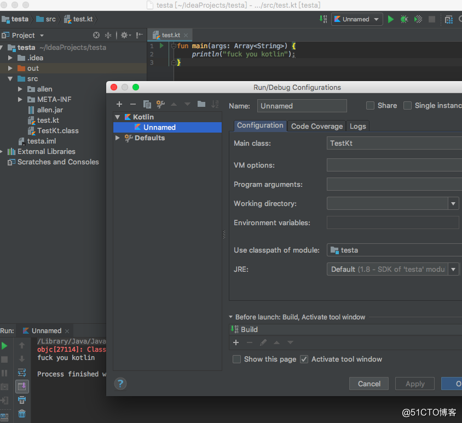Add a before launch task
462x423 pixels.
[236, 342]
